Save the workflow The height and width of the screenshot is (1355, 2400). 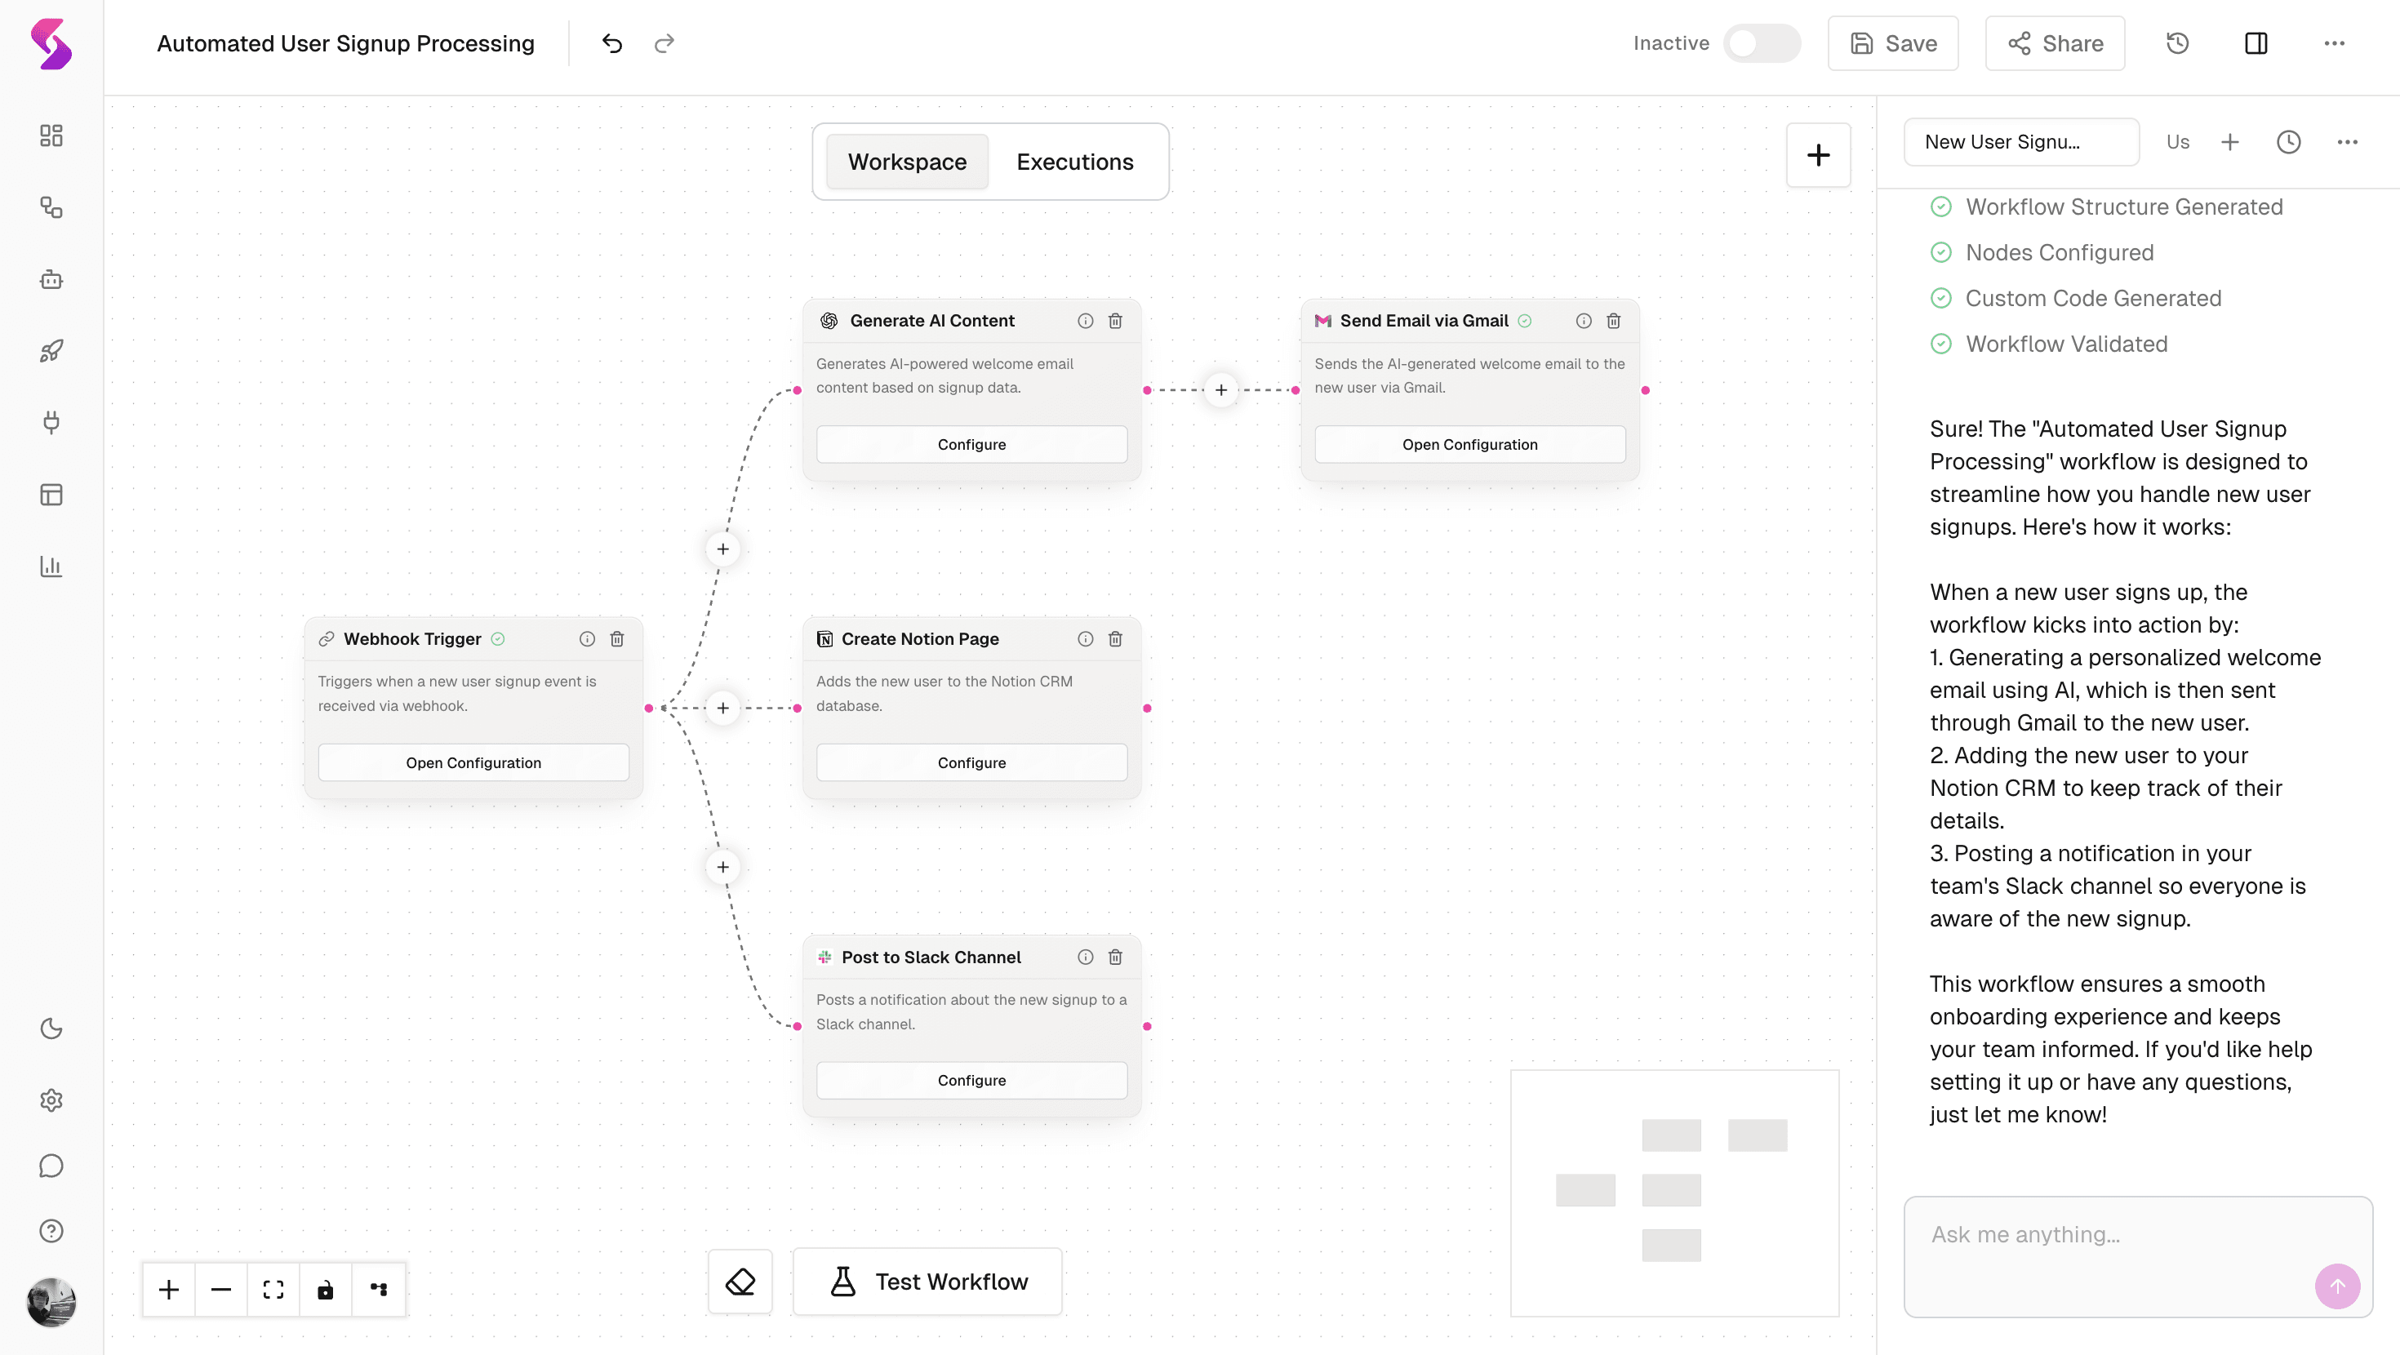[x=1893, y=43]
